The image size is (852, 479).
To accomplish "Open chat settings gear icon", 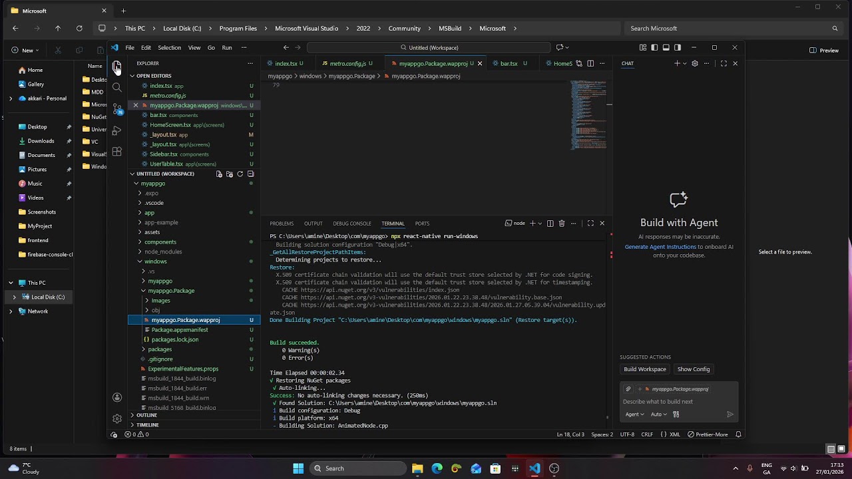I will pyautogui.click(x=695, y=63).
